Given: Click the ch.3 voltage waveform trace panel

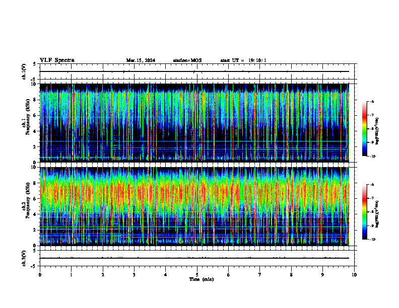Looking at the screenshot, I should click(x=197, y=258).
